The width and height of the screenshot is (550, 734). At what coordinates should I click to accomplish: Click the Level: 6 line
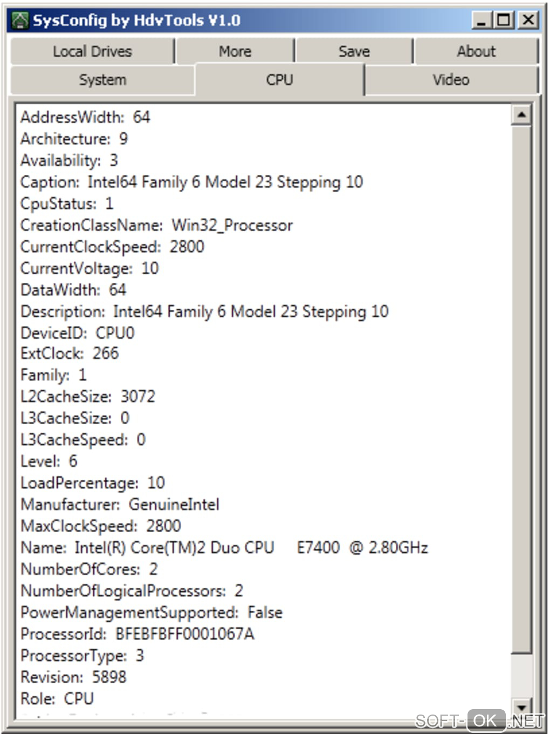[49, 461]
